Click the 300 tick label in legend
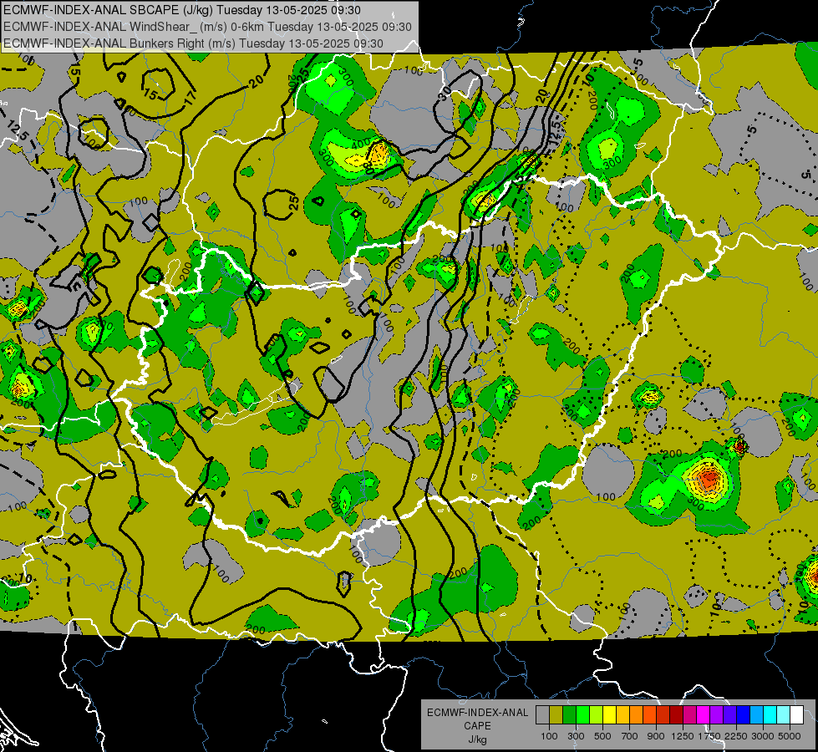This screenshot has height=752, width=818. coord(576,736)
